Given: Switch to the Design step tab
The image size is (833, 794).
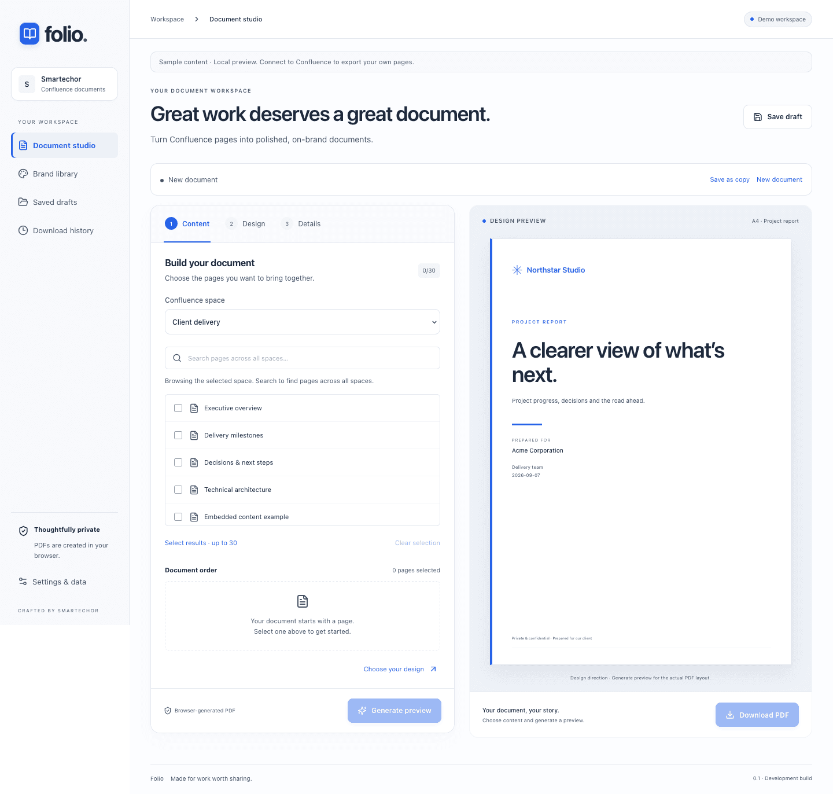Looking at the screenshot, I should [x=246, y=224].
